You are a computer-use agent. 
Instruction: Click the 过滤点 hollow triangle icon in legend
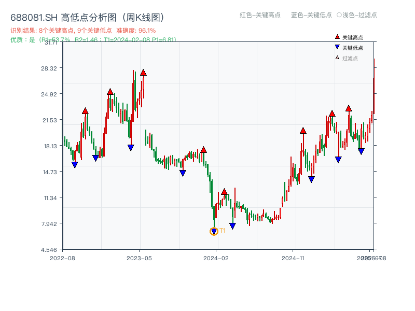337,57
